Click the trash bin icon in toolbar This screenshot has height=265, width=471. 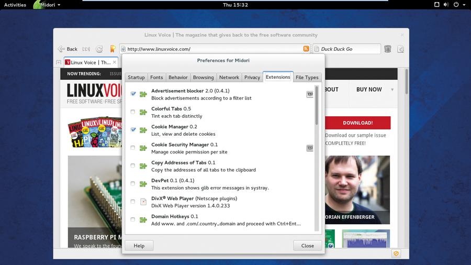(x=388, y=49)
